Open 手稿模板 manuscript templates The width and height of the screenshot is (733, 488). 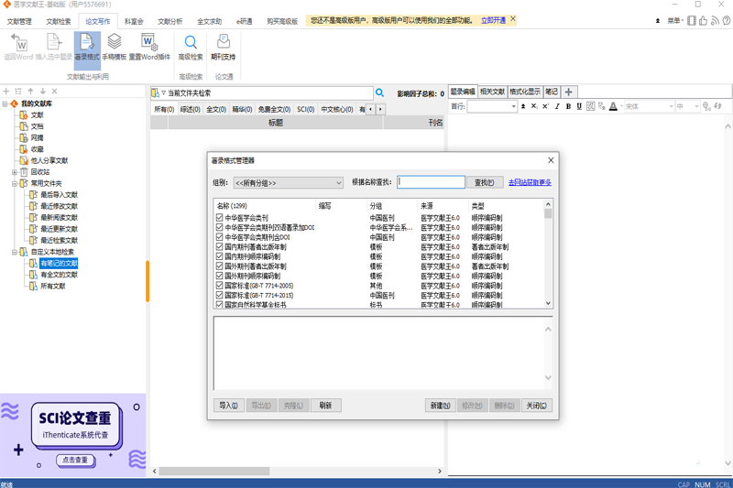coord(114,47)
